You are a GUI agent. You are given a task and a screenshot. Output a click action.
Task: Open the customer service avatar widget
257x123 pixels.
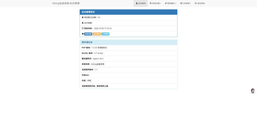[x=253, y=91]
